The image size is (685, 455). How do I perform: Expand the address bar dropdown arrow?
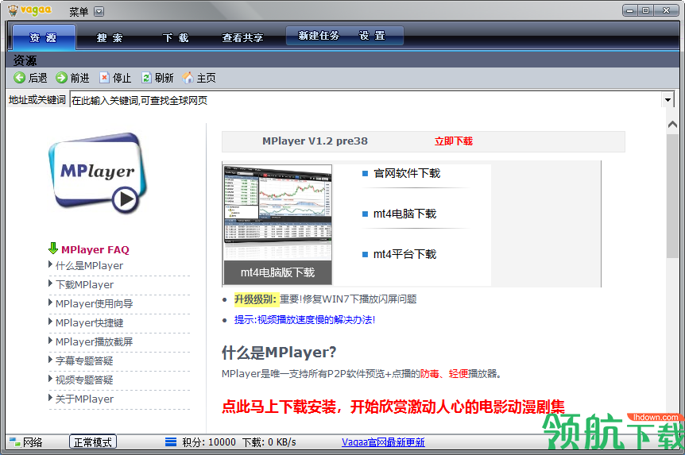click(x=668, y=100)
